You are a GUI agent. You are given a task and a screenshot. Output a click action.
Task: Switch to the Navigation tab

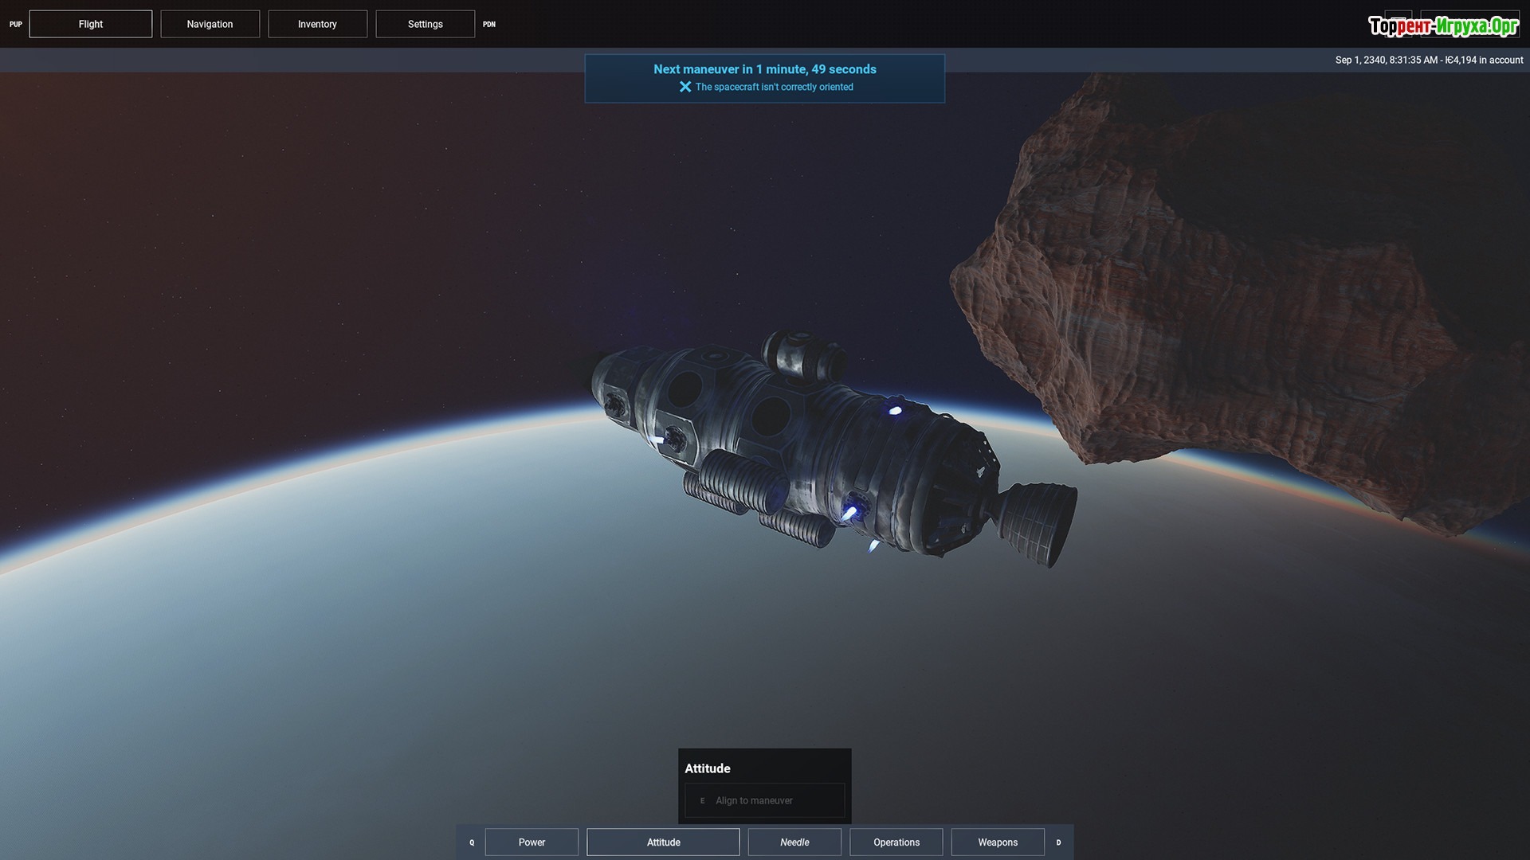coord(210,24)
